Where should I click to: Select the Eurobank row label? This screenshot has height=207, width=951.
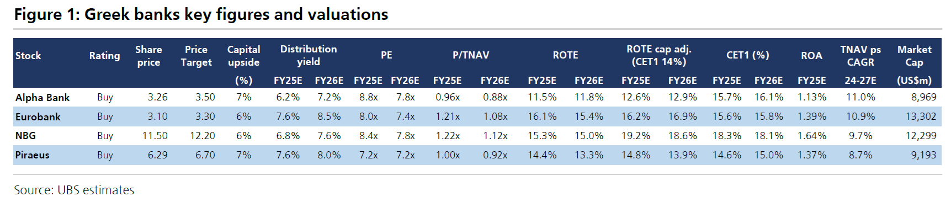(x=38, y=117)
